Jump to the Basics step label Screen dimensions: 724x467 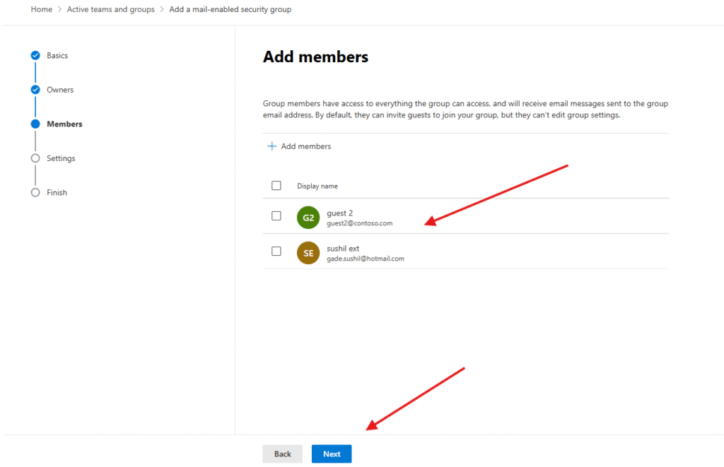click(x=57, y=55)
